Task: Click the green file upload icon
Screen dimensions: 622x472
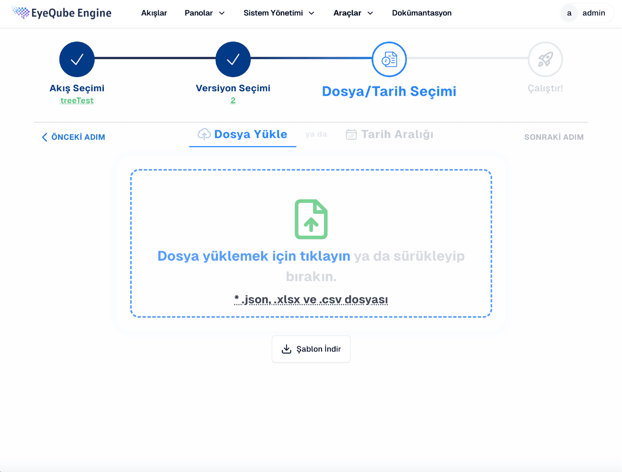Action: tap(311, 219)
